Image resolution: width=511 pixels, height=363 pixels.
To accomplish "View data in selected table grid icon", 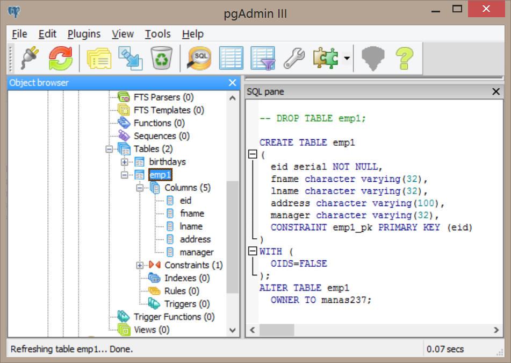I will tap(231, 58).
